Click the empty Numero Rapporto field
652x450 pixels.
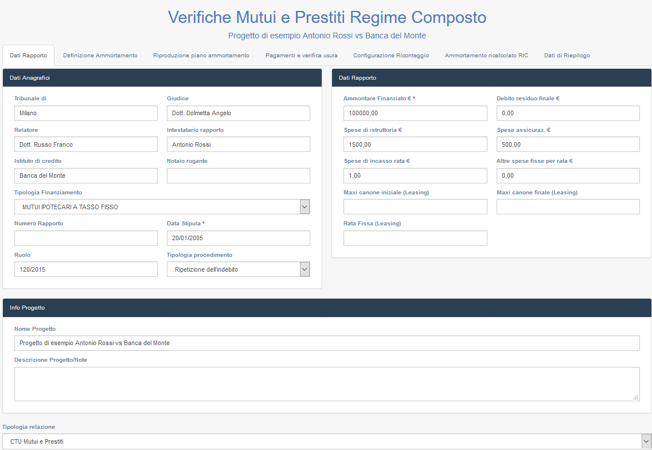pyautogui.click(x=86, y=238)
